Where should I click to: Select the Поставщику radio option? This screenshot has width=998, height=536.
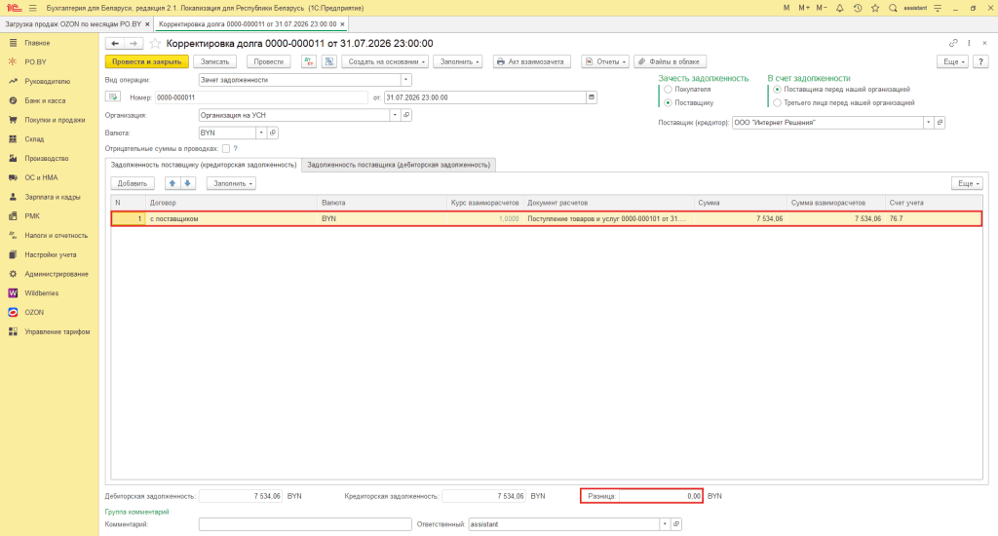668,102
